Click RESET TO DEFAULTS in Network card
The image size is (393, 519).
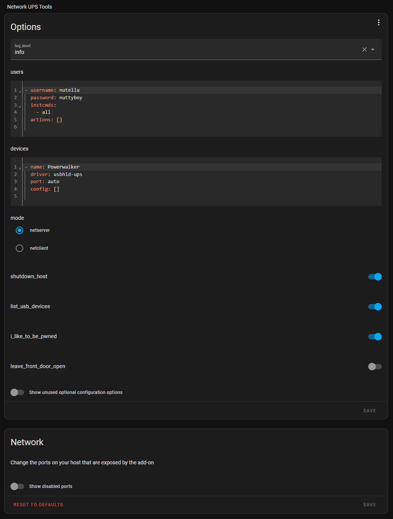point(38,505)
